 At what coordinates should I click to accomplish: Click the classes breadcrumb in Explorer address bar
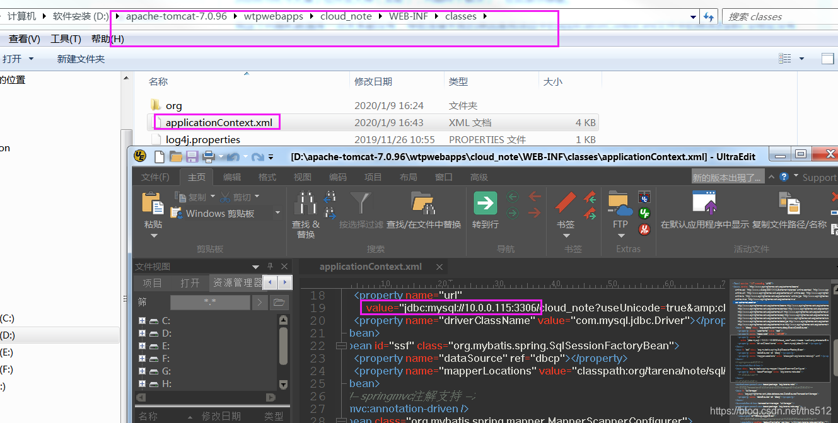click(461, 16)
